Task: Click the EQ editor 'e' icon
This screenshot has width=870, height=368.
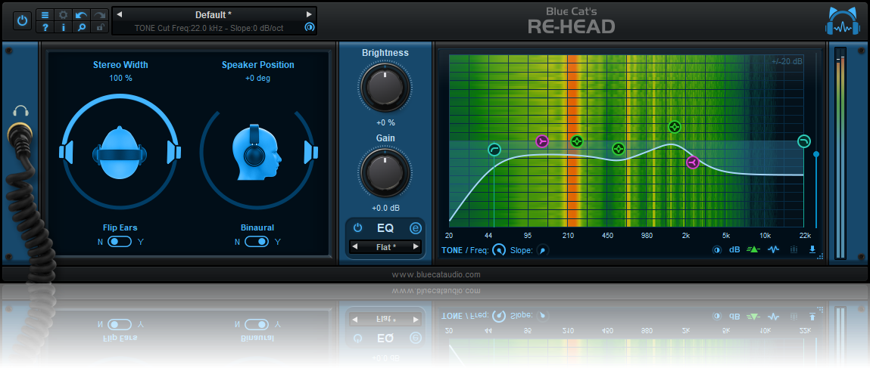Action: click(x=415, y=228)
